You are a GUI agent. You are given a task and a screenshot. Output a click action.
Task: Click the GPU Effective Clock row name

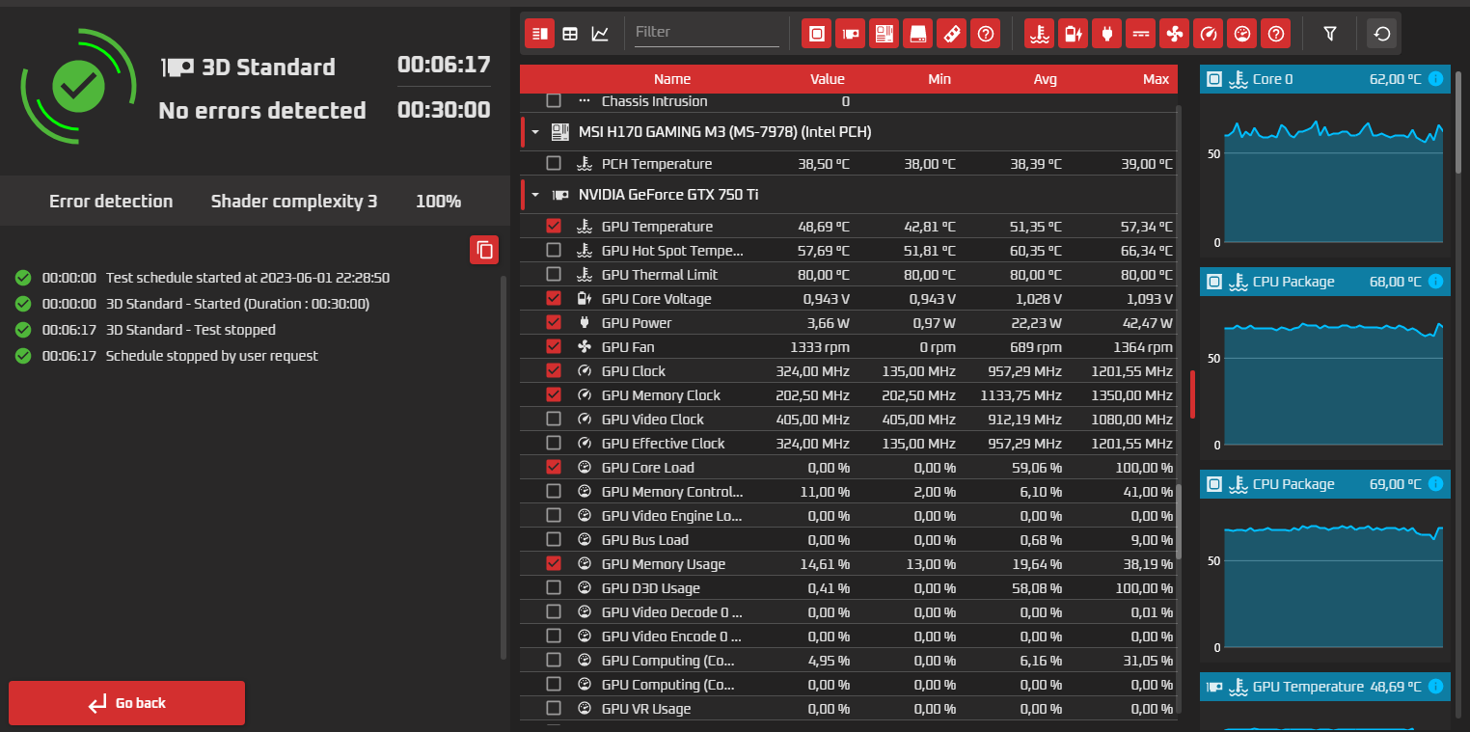click(664, 444)
